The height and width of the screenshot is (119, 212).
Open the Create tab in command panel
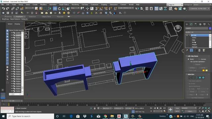point(187,24)
